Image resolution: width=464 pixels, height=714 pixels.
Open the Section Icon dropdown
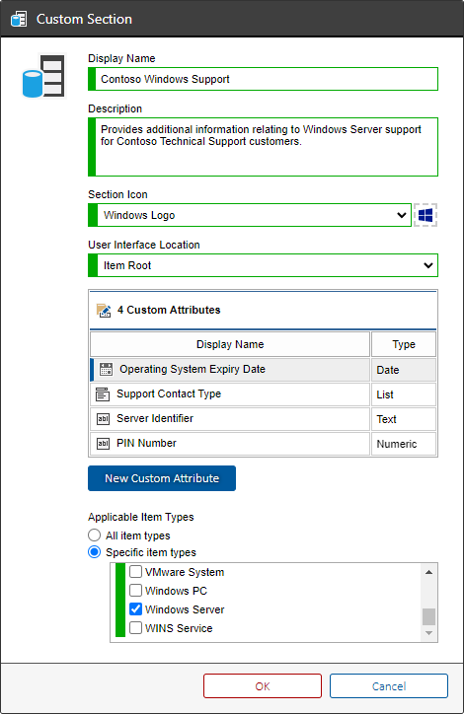pyautogui.click(x=250, y=215)
